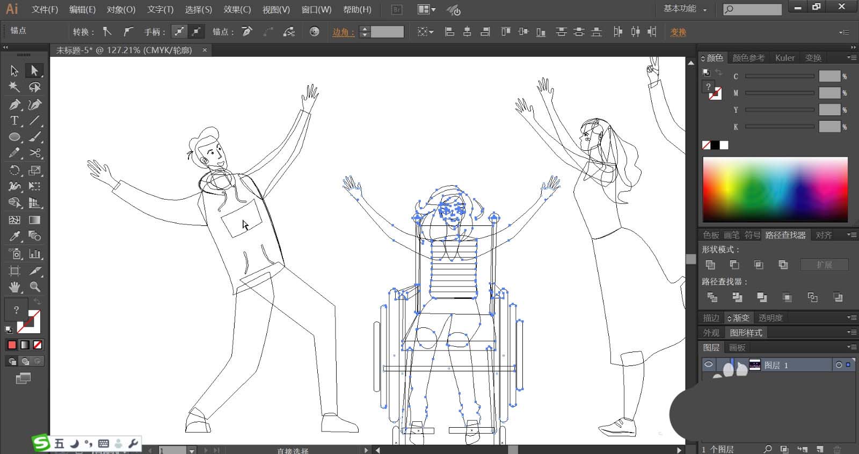Viewport: 859px width, 454px height.
Task: Open the 基本功能 workspace dropdown
Action: tap(685, 9)
